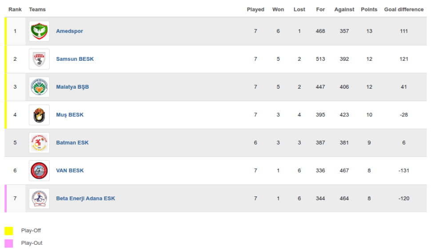The image size is (431, 251).
Task: Click the Samsun BESK team logo
Action: coord(39,59)
